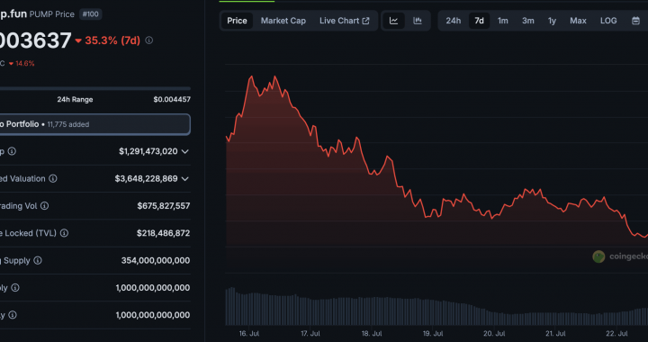648x342 pixels.
Task: Switch to candlestick chart icon
Action: click(x=418, y=21)
